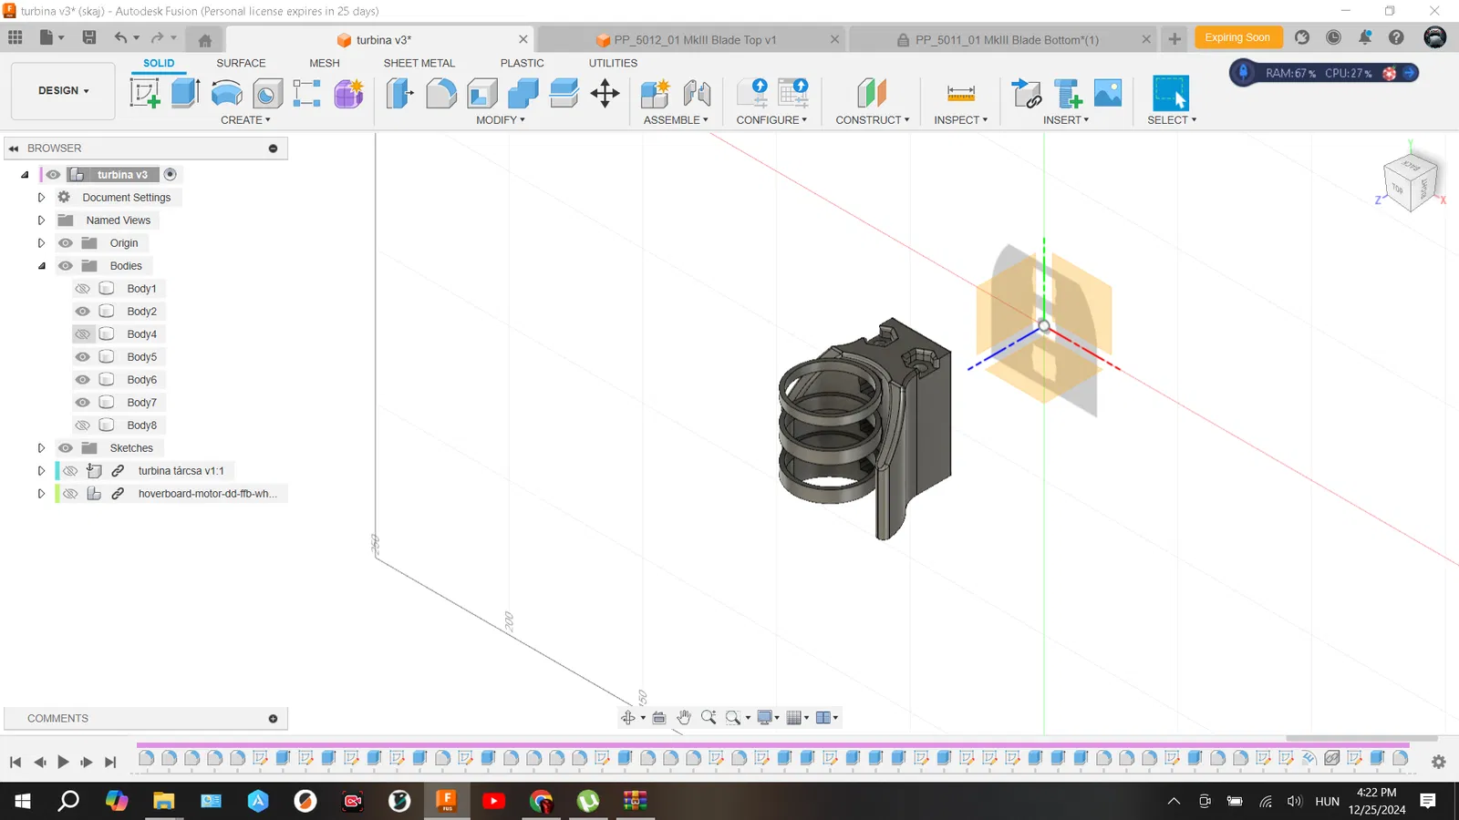Select the Create Sketch tool
Image resolution: width=1459 pixels, height=820 pixels.
tap(145, 93)
